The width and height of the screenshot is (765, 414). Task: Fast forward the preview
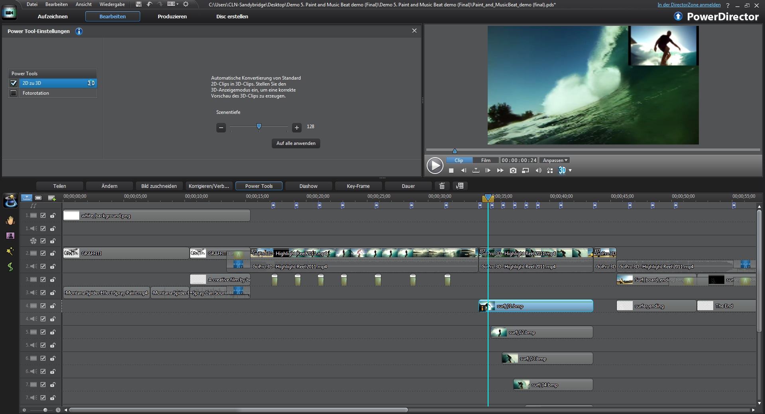[500, 170]
